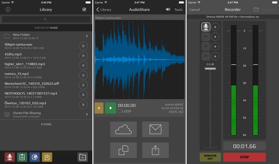Tap the share export arrow icon

pos(155,151)
